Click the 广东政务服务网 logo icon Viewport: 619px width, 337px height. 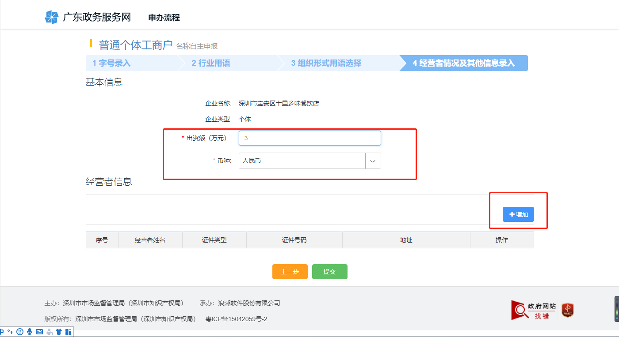[52, 16]
